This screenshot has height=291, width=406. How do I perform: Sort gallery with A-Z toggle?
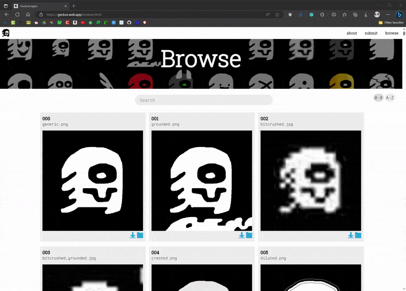point(390,98)
